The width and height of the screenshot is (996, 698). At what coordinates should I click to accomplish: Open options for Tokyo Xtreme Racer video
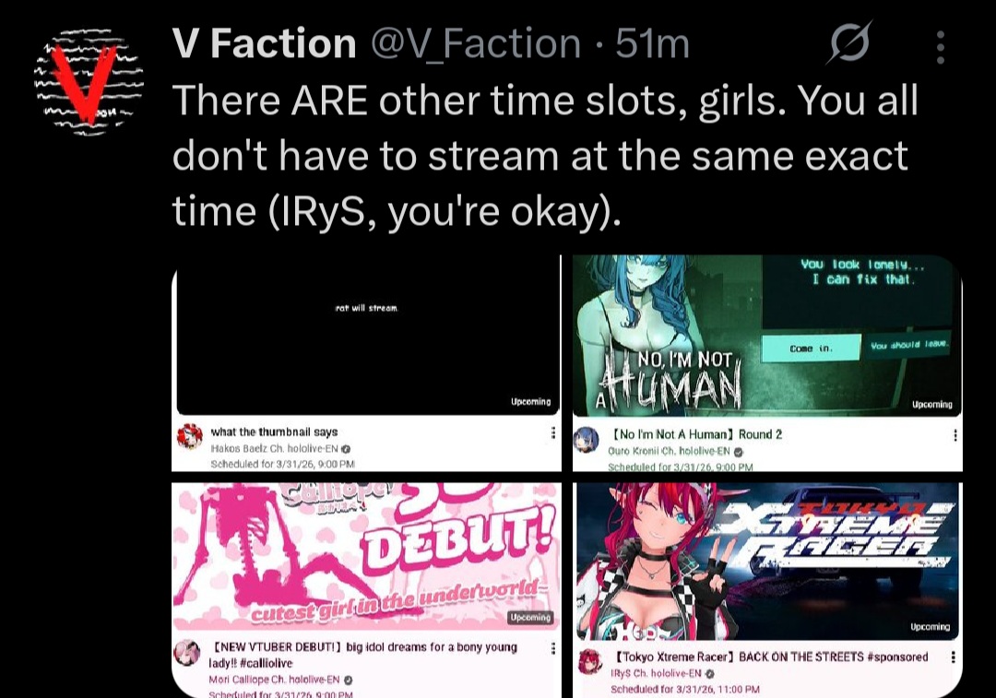(x=953, y=657)
